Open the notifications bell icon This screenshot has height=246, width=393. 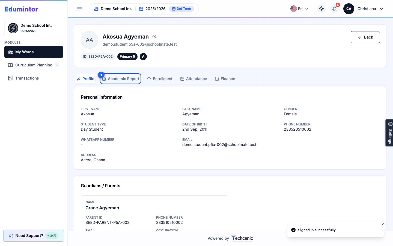point(335,9)
